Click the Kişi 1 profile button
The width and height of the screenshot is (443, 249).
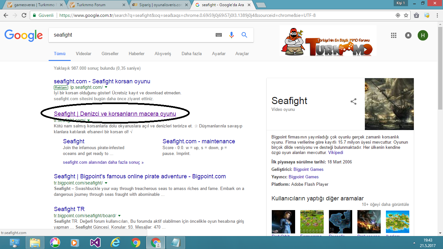click(x=401, y=3)
